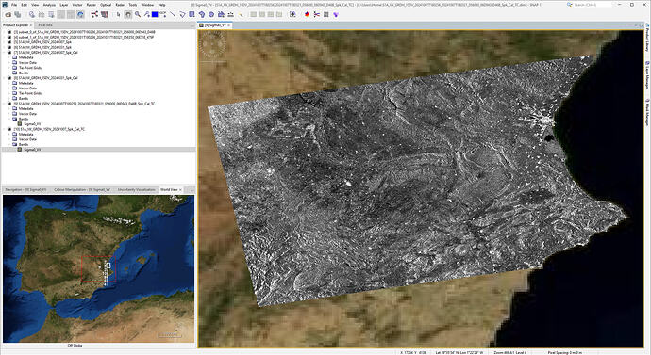Expand Vector Data folder under product [10]
This screenshot has height=355, width=651.
(x=9, y=139)
